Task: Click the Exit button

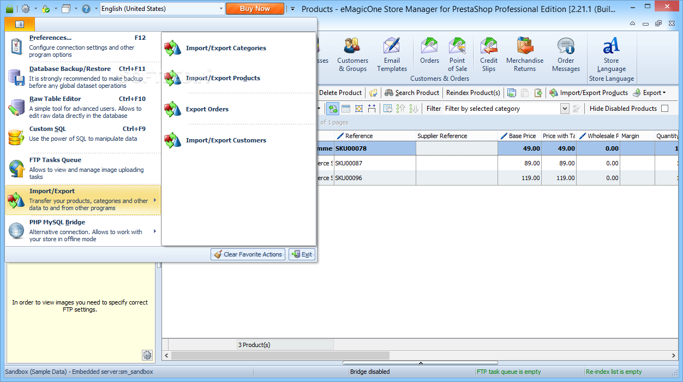Action: pyautogui.click(x=302, y=254)
